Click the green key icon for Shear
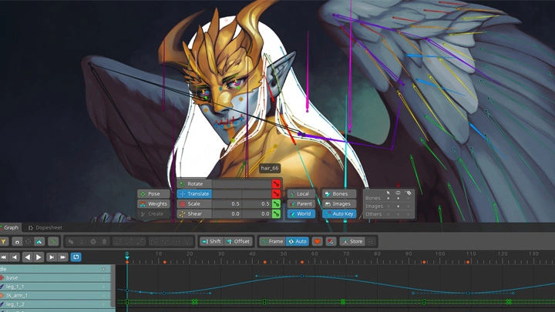Image resolution: width=555 pixels, height=312 pixels. click(276, 213)
